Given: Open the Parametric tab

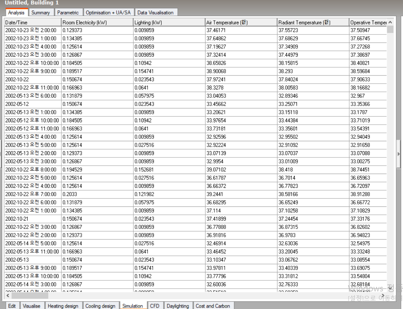Looking at the screenshot, I should click(x=68, y=12).
